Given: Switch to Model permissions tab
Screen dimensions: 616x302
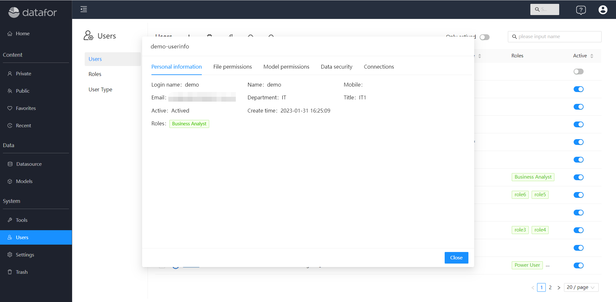Looking at the screenshot, I should tap(286, 67).
